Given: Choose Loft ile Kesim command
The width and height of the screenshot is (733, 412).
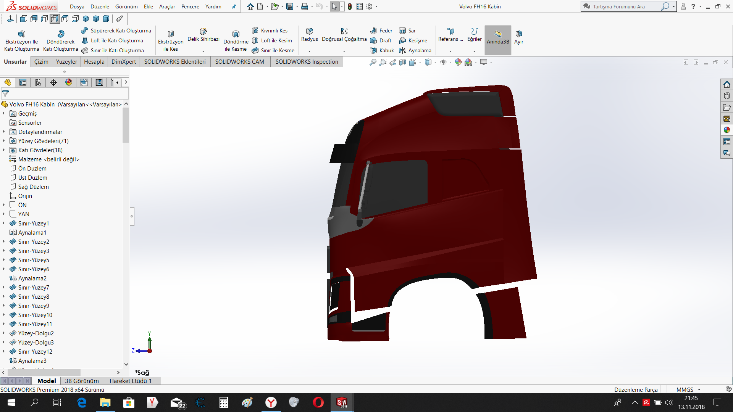Looking at the screenshot, I should (272, 40).
